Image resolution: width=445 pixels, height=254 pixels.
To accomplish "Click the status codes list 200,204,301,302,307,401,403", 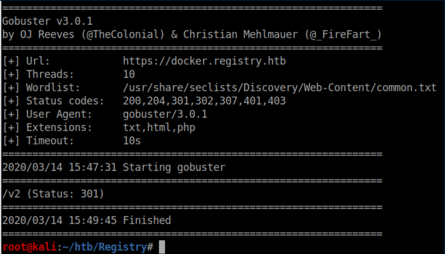I will click(204, 101).
